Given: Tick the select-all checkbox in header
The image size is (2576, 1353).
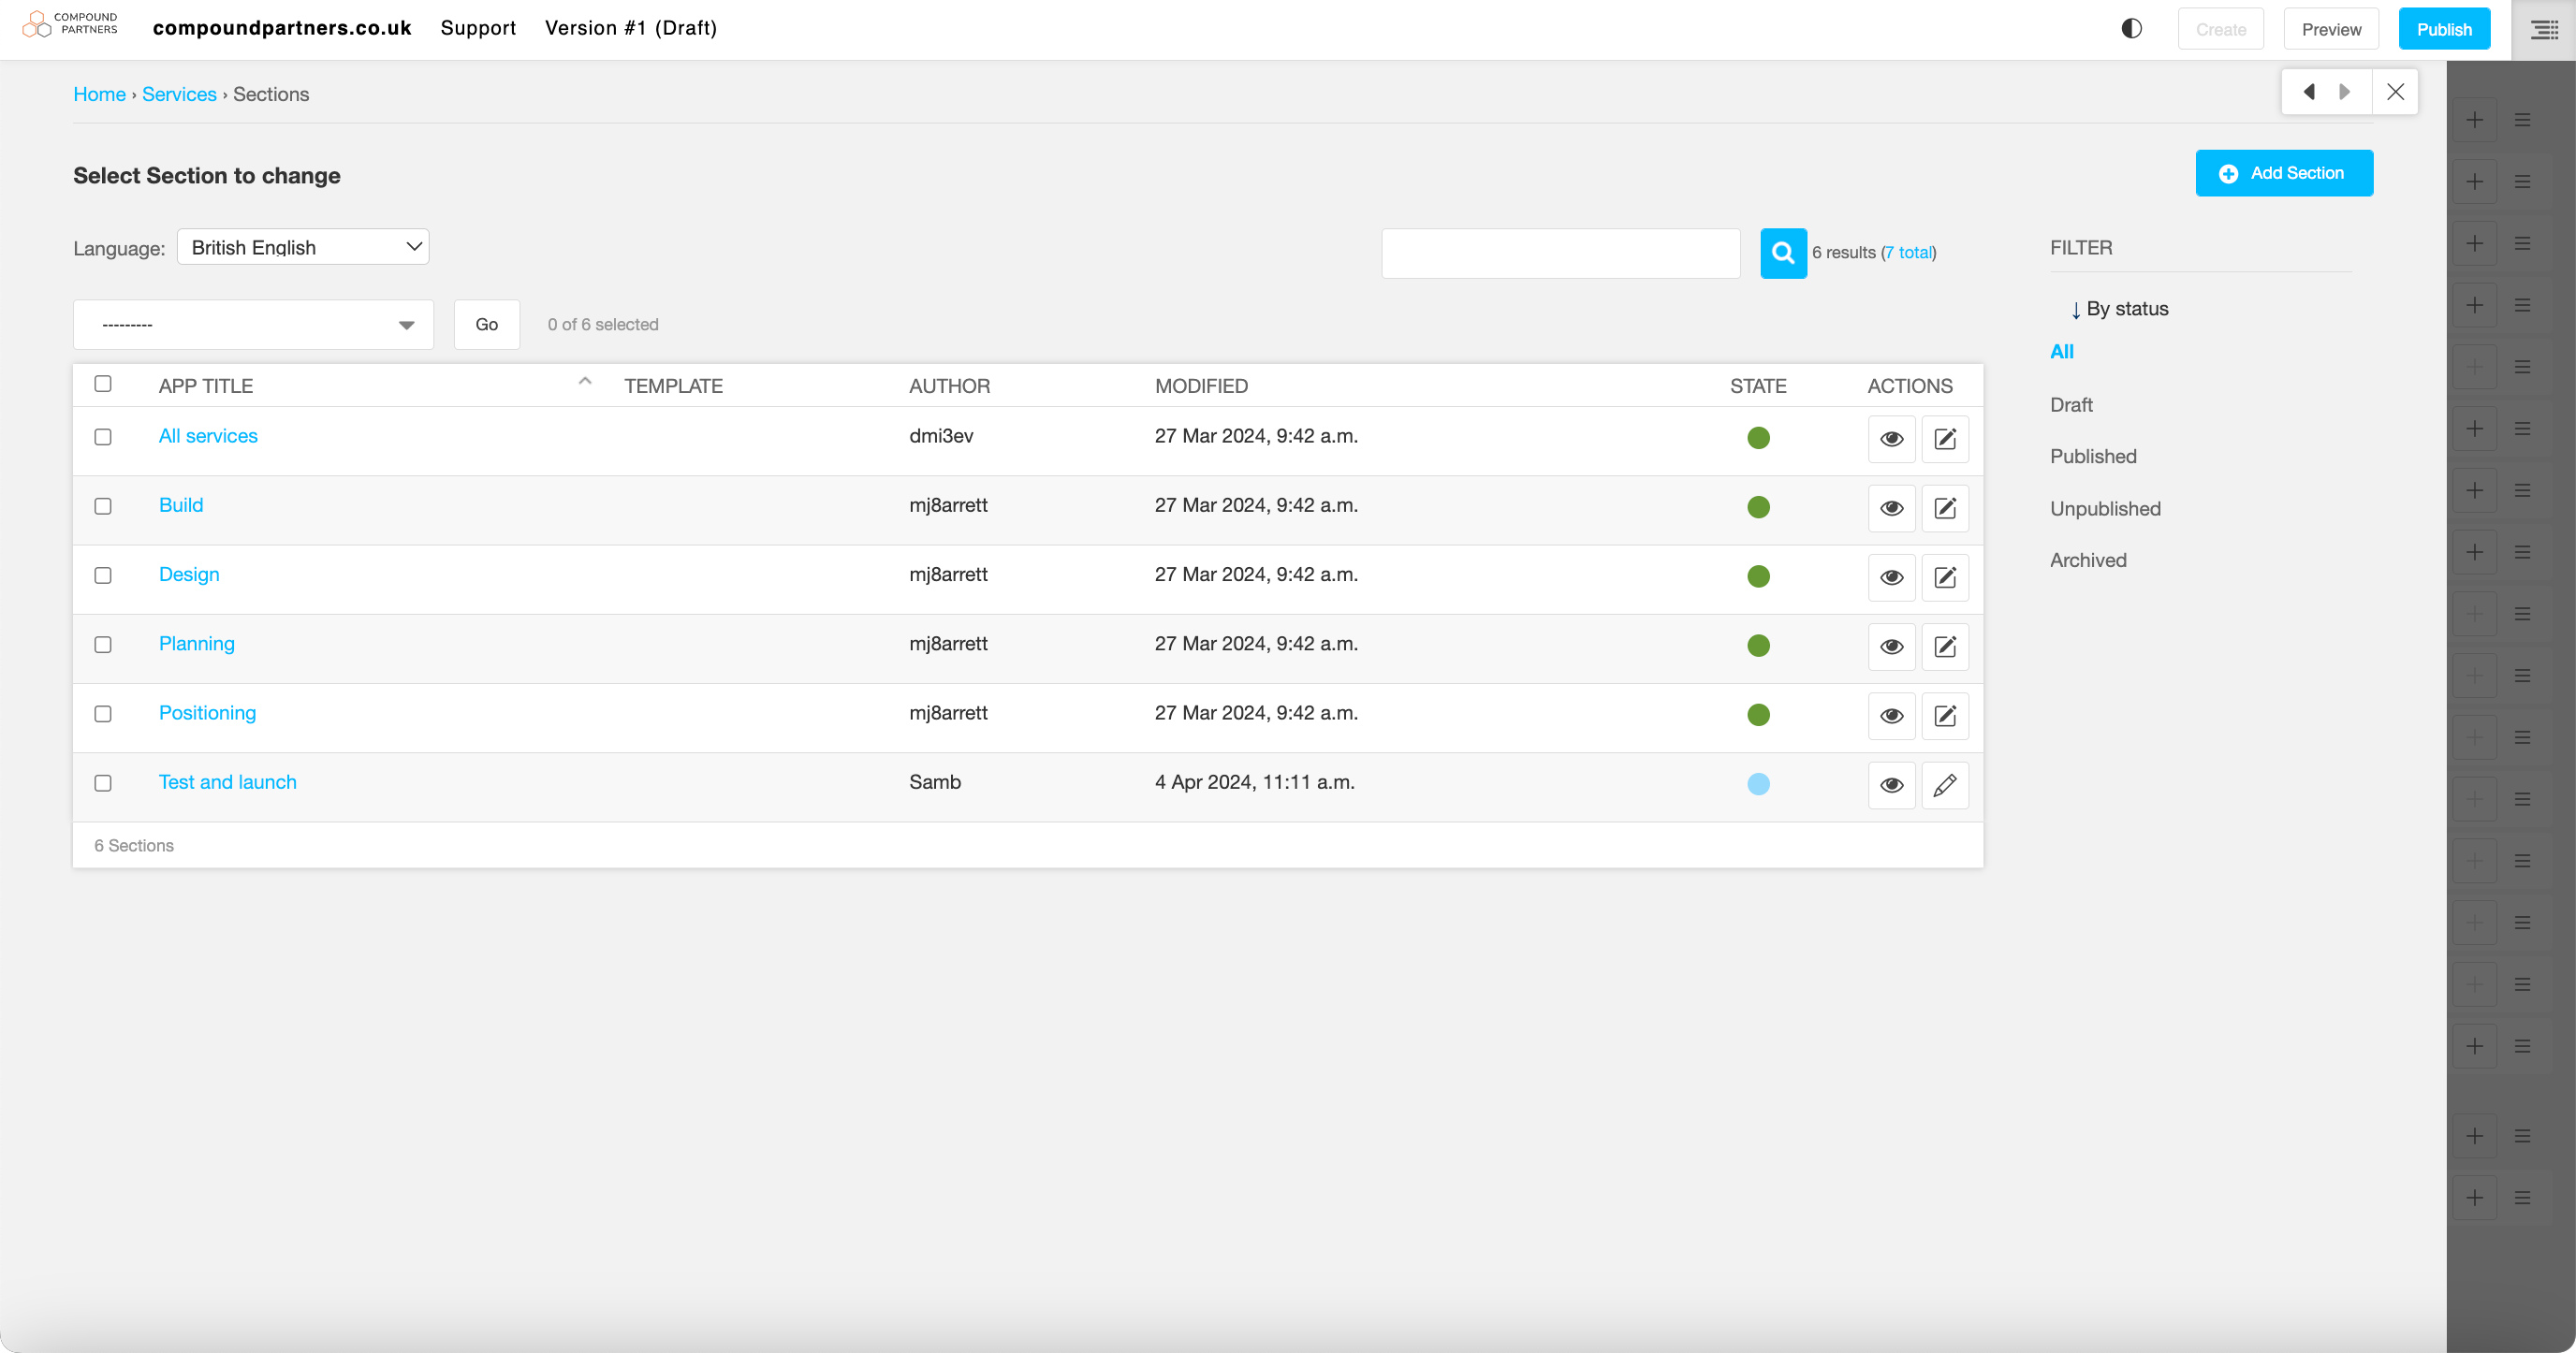Looking at the screenshot, I should pos(103,384).
